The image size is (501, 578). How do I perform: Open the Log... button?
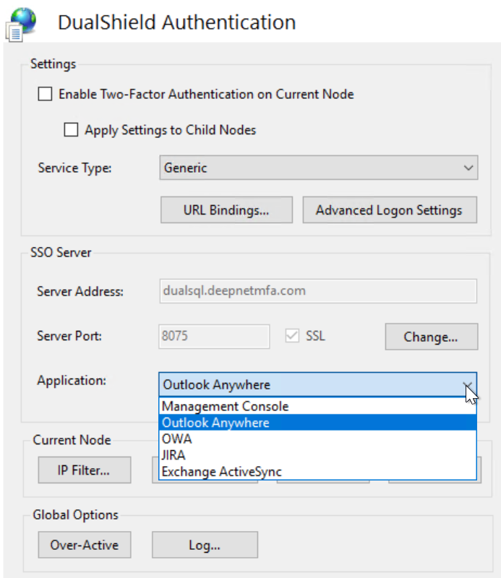[x=205, y=545]
